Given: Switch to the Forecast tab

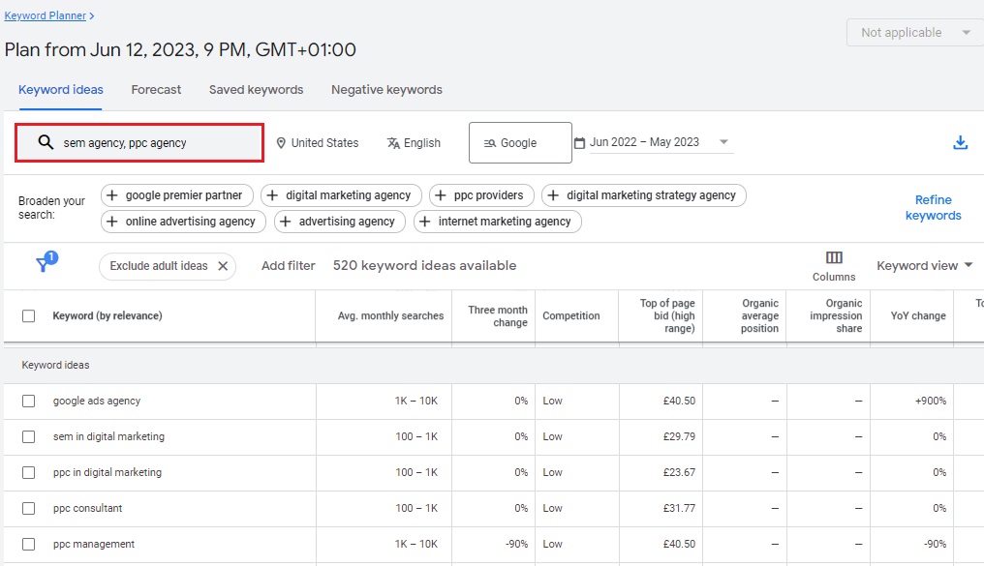Looking at the screenshot, I should (156, 90).
